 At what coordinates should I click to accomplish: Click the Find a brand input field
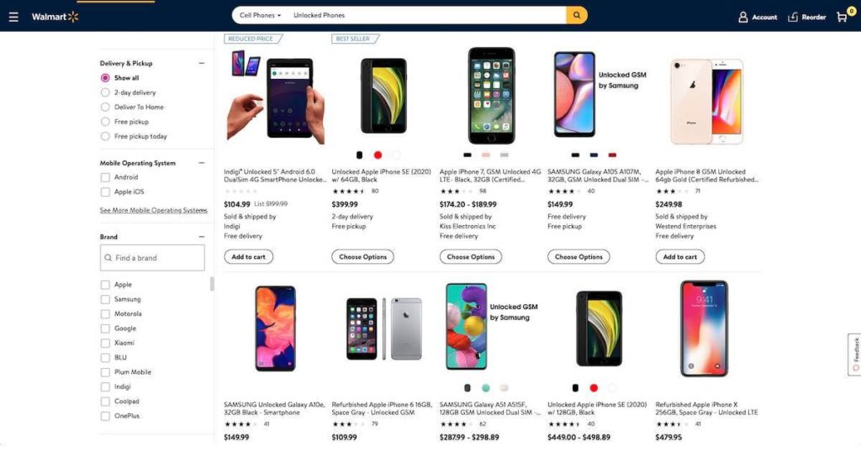tap(153, 258)
